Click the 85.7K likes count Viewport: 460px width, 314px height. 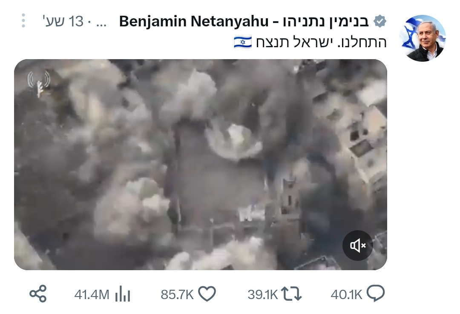click(177, 294)
